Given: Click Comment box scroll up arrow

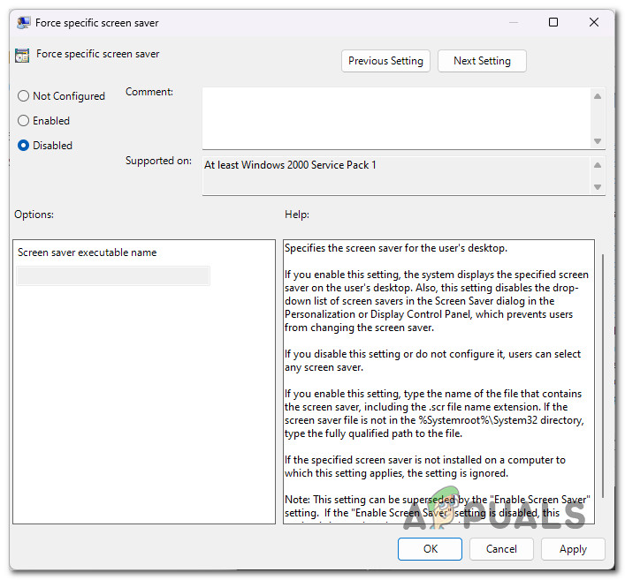Looking at the screenshot, I should point(597,96).
